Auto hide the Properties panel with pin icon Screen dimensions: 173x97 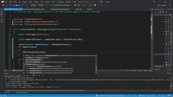169,69
